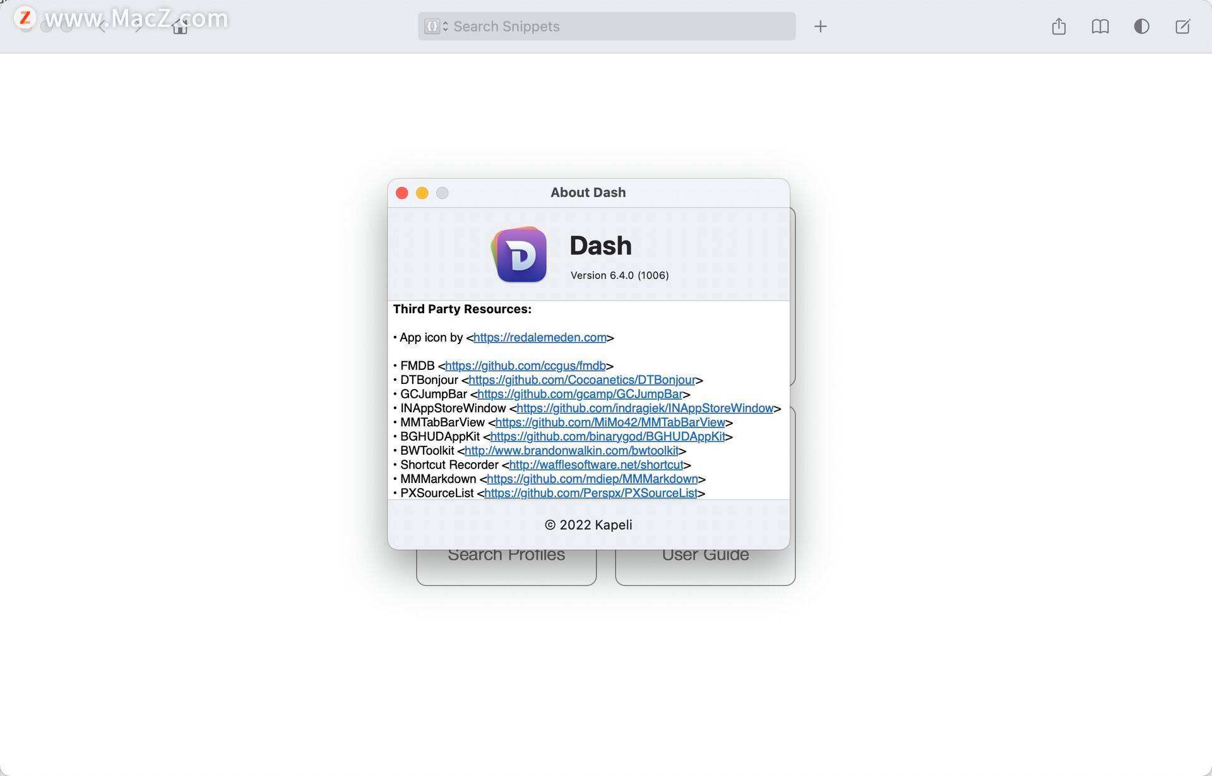This screenshot has width=1212, height=776.
Task: Open the Shortcut Recorder wafflesoftware link
Action: [x=596, y=465]
